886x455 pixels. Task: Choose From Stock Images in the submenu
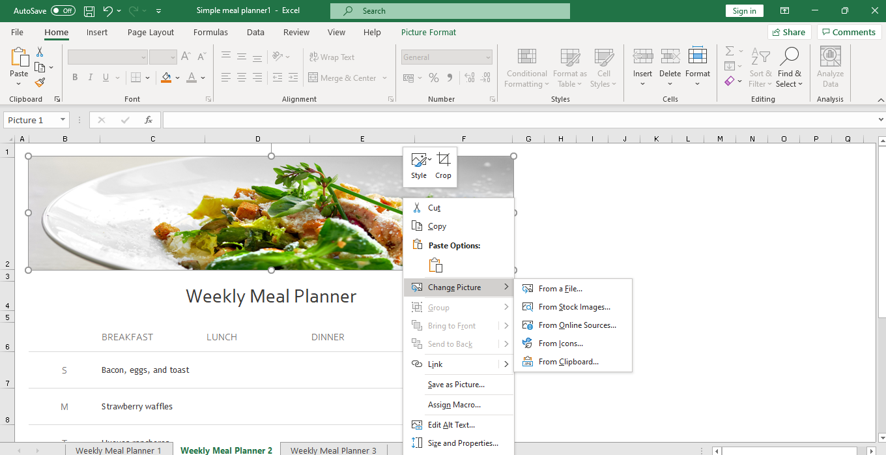pyautogui.click(x=576, y=306)
